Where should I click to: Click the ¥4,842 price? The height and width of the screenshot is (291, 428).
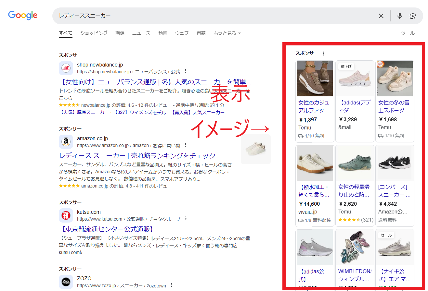pyautogui.click(x=388, y=204)
